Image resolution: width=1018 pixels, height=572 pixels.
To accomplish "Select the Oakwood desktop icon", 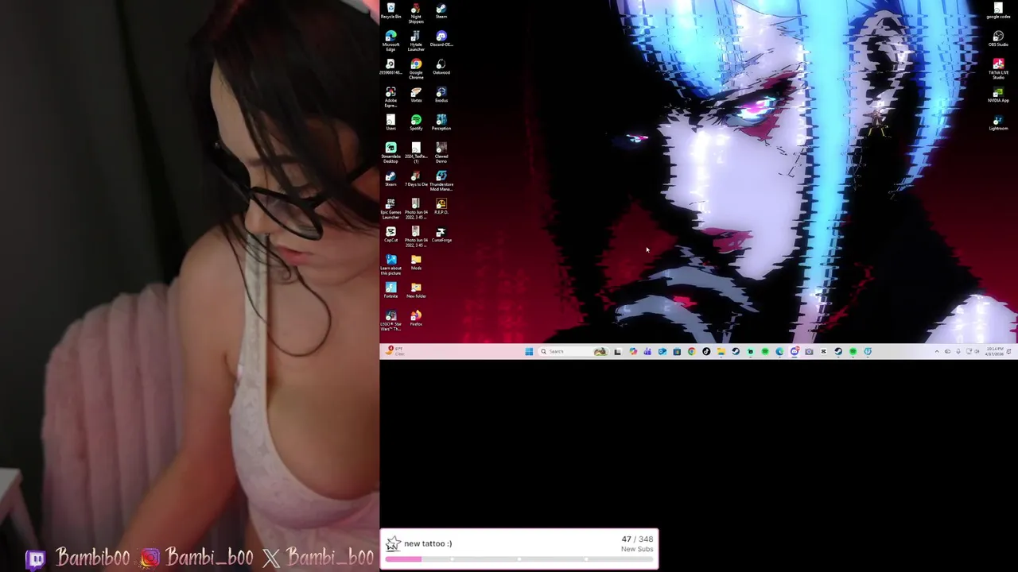I will (x=441, y=67).
